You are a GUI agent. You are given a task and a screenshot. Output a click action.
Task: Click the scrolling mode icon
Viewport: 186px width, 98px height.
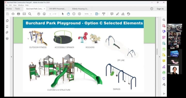(x=104, y=14)
